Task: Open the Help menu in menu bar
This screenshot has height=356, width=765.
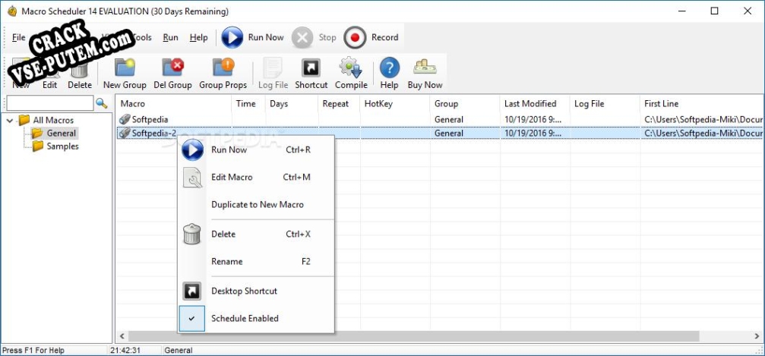Action: (x=198, y=37)
